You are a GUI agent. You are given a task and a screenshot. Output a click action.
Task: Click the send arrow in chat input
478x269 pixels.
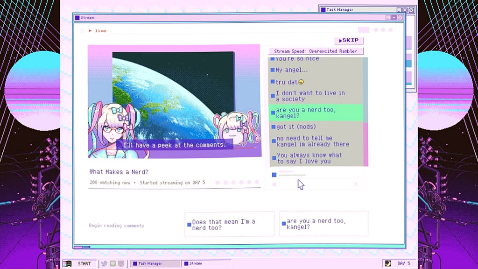pos(356,184)
